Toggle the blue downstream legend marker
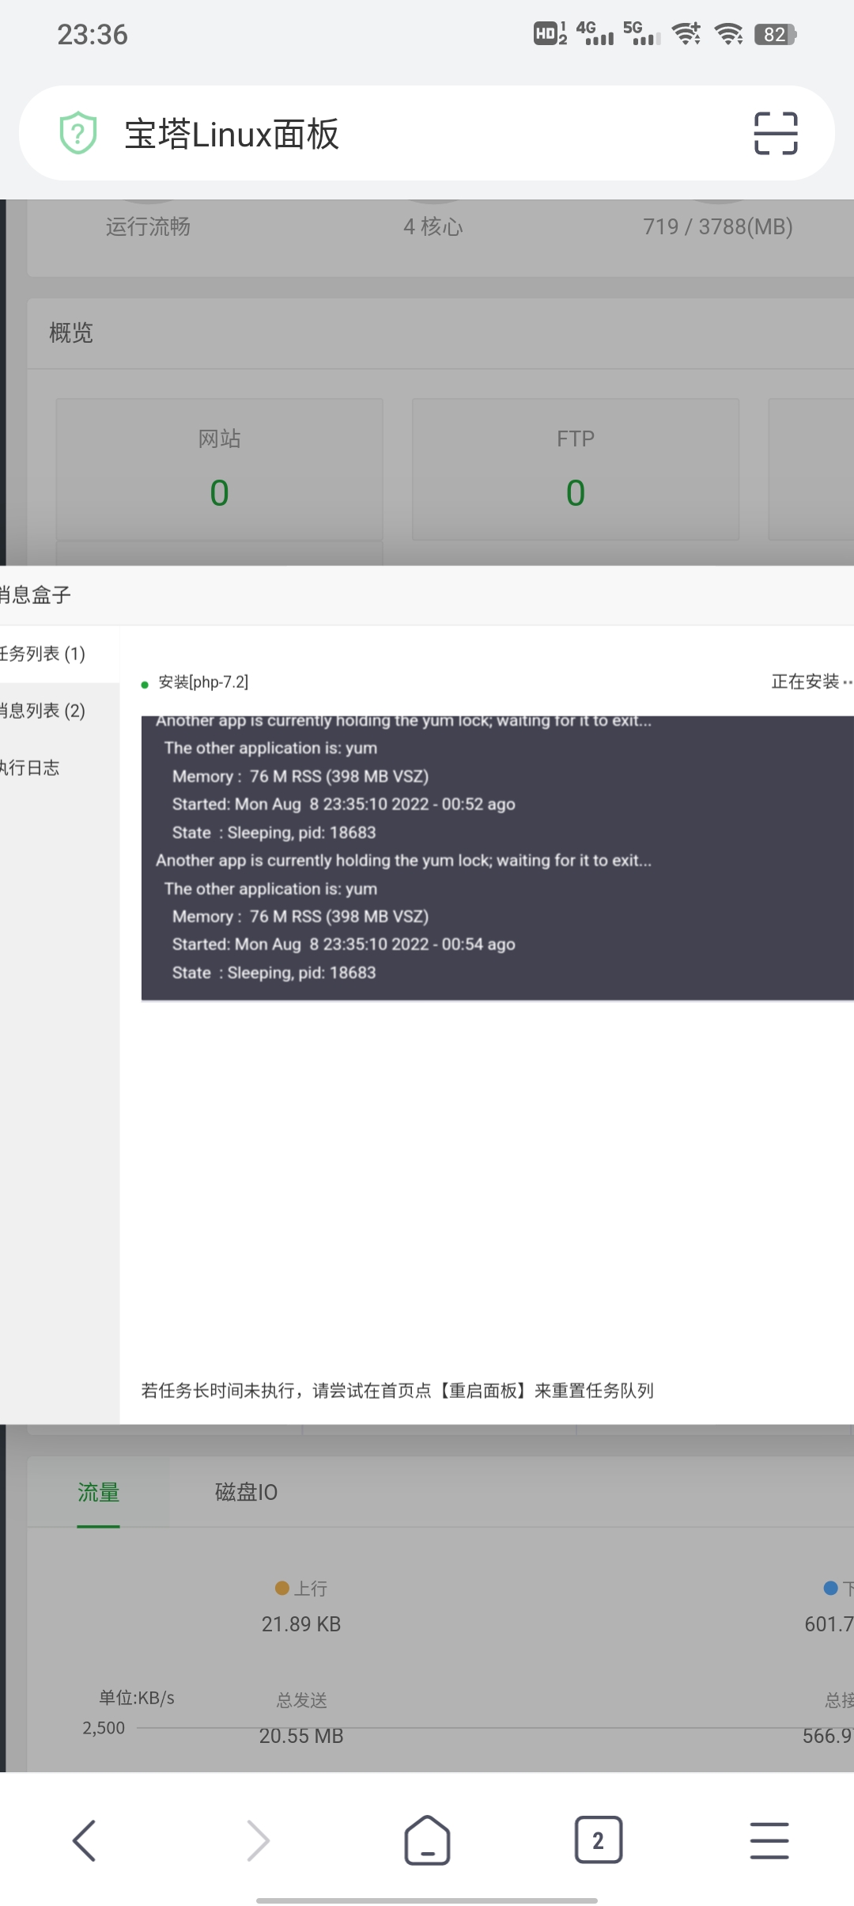Image resolution: width=854 pixels, height=1906 pixels. coord(830,1588)
